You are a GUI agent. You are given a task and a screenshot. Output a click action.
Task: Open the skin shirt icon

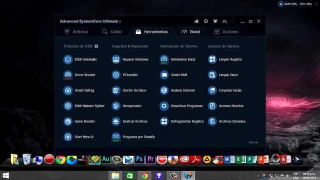click(x=215, y=21)
